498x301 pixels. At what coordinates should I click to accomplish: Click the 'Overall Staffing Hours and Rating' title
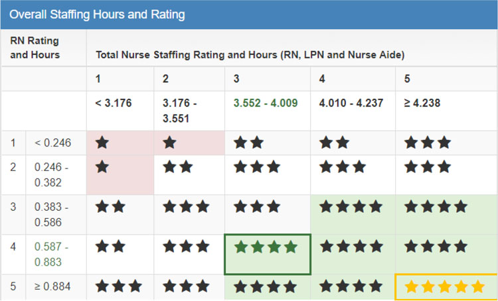[x=97, y=15]
